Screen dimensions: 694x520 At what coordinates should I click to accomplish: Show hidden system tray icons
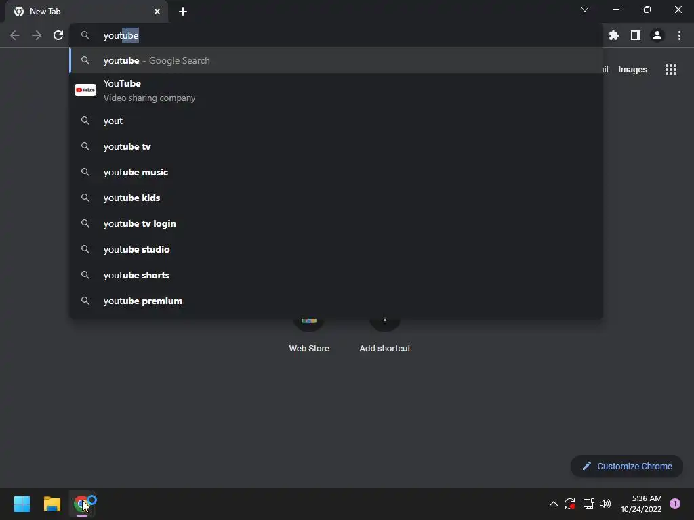pos(553,504)
